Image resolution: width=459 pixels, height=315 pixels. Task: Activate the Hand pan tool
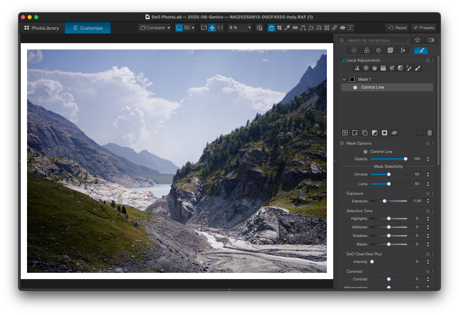click(x=271, y=28)
